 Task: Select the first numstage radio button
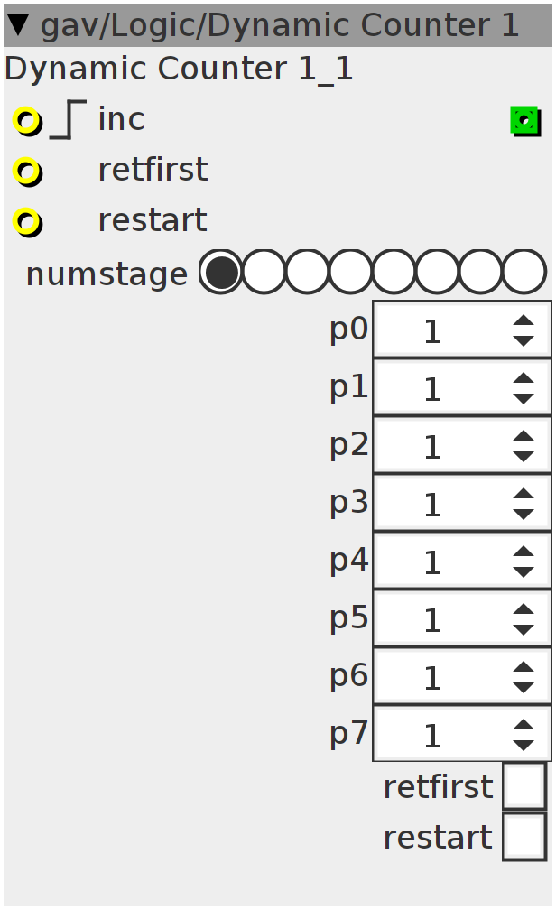point(220,272)
